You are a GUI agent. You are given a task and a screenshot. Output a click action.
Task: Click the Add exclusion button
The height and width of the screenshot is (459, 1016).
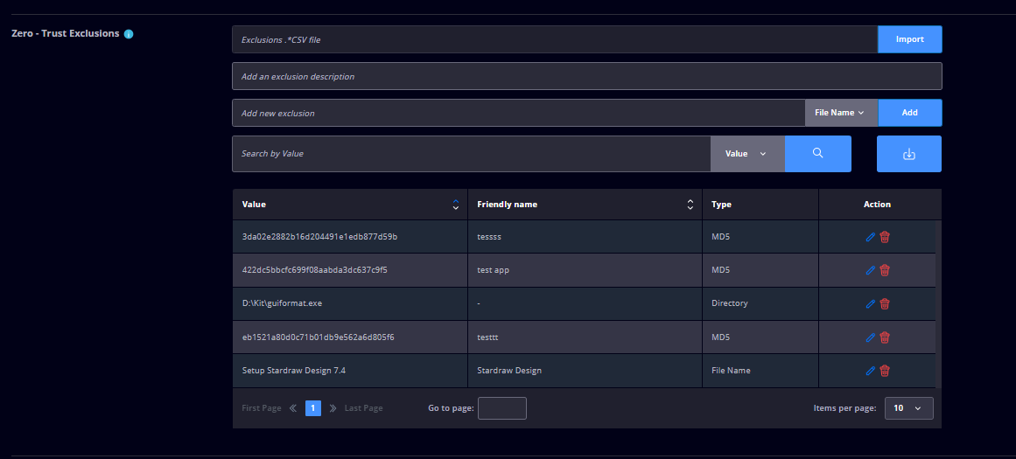[x=910, y=113]
